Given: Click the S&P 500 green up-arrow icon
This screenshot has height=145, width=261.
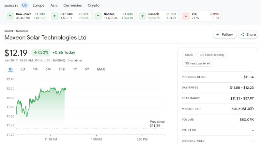Looking at the screenshot, I should click(54, 16).
